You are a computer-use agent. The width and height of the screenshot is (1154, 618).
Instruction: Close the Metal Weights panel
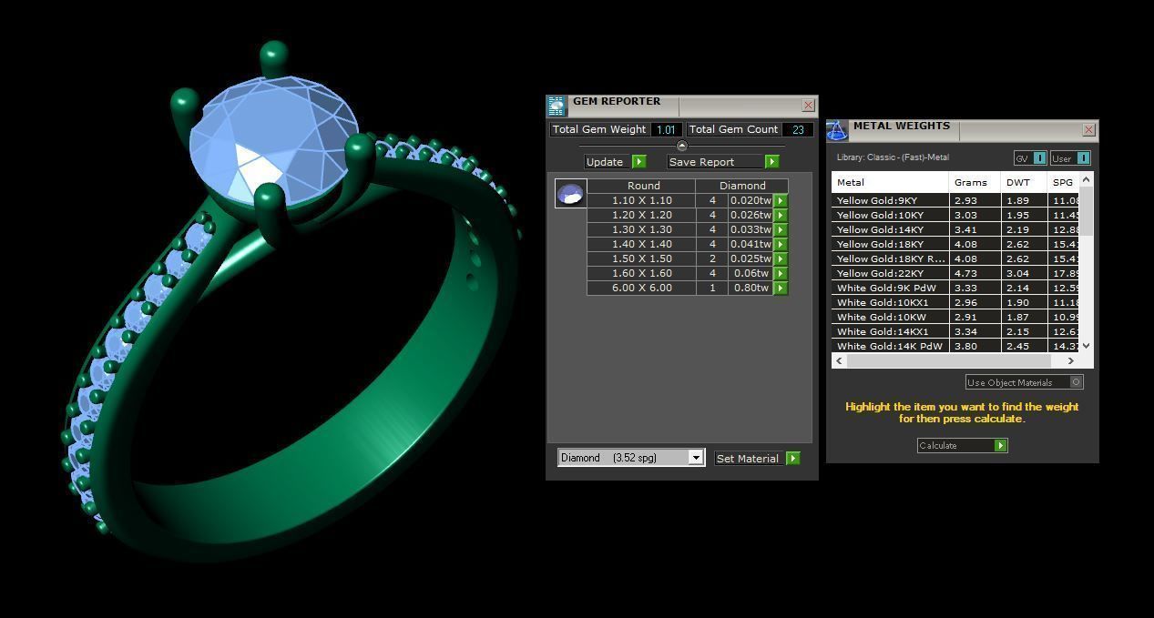[1088, 130]
